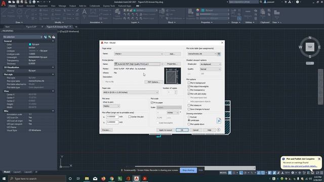The height and width of the screenshot is (182, 324).
Task: Open Printer/plotter Name dropdown
Action: [138, 64]
